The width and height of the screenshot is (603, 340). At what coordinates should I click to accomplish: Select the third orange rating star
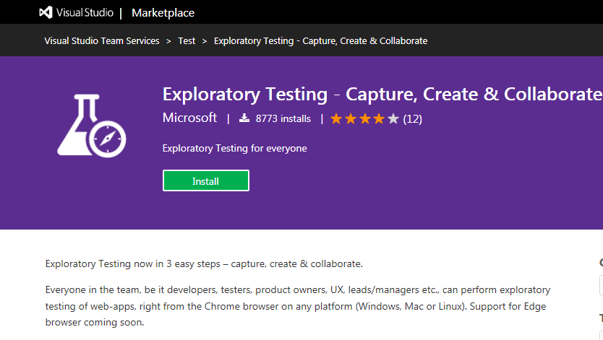coord(364,118)
